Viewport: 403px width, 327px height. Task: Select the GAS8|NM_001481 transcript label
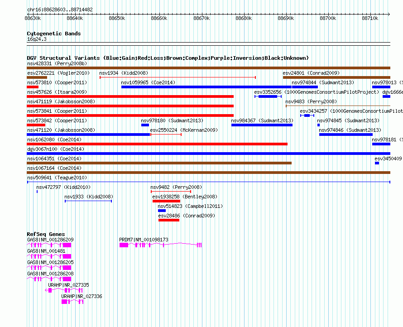click(x=46, y=251)
